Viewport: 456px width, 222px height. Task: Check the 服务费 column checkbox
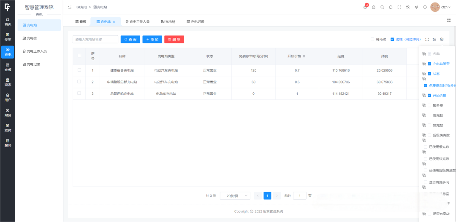click(x=429, y=106)
